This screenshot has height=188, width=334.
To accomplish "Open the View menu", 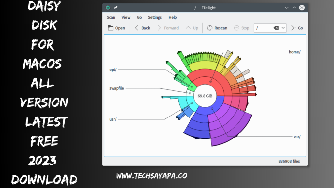I will click(126, 17).
